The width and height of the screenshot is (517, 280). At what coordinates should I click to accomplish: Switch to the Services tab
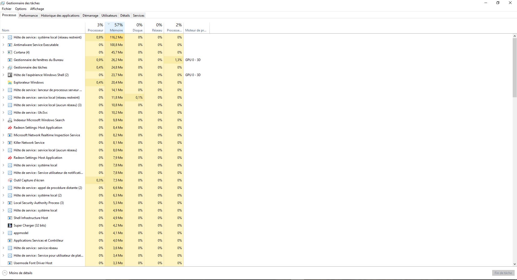click(x=139, y=16)
